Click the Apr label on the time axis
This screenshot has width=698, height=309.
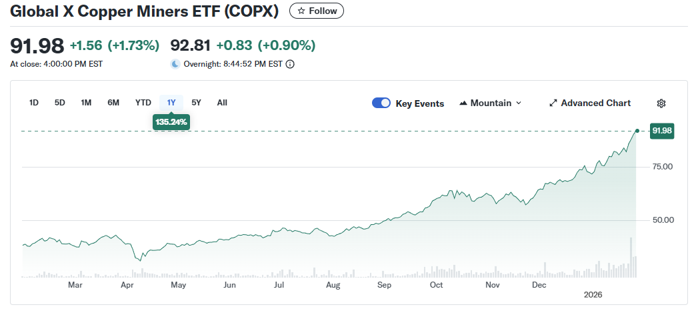(127, 286)
